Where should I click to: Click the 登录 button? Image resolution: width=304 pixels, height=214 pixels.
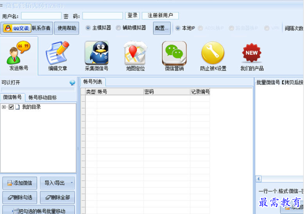[x=133, y=16]
